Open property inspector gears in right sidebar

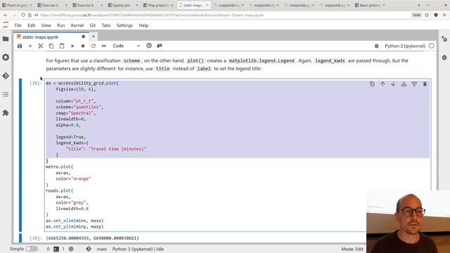coord(444,39)
